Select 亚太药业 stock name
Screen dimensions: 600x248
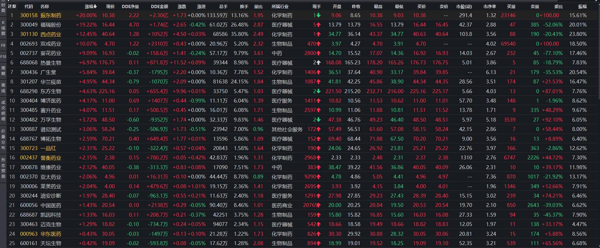coord(51,177)
